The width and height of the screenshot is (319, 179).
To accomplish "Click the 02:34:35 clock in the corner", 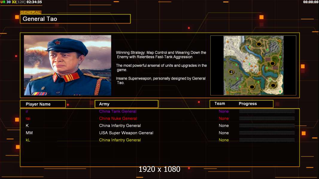I will click(34, 2).
